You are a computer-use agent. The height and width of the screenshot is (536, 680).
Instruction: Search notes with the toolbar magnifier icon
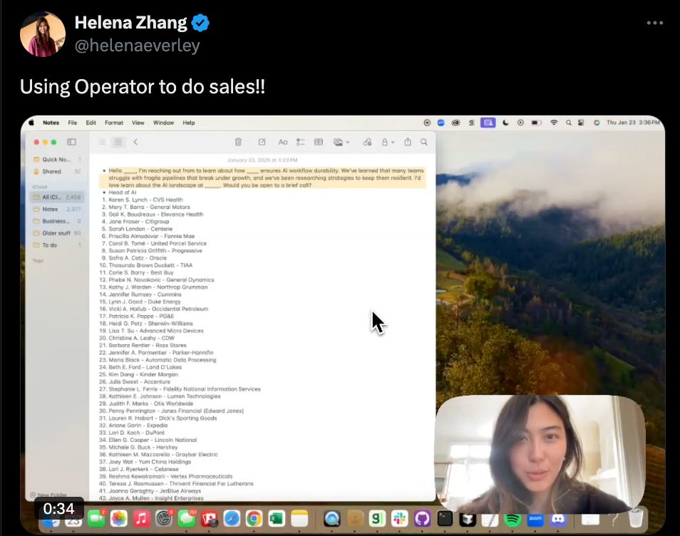(x=424, y=142)
